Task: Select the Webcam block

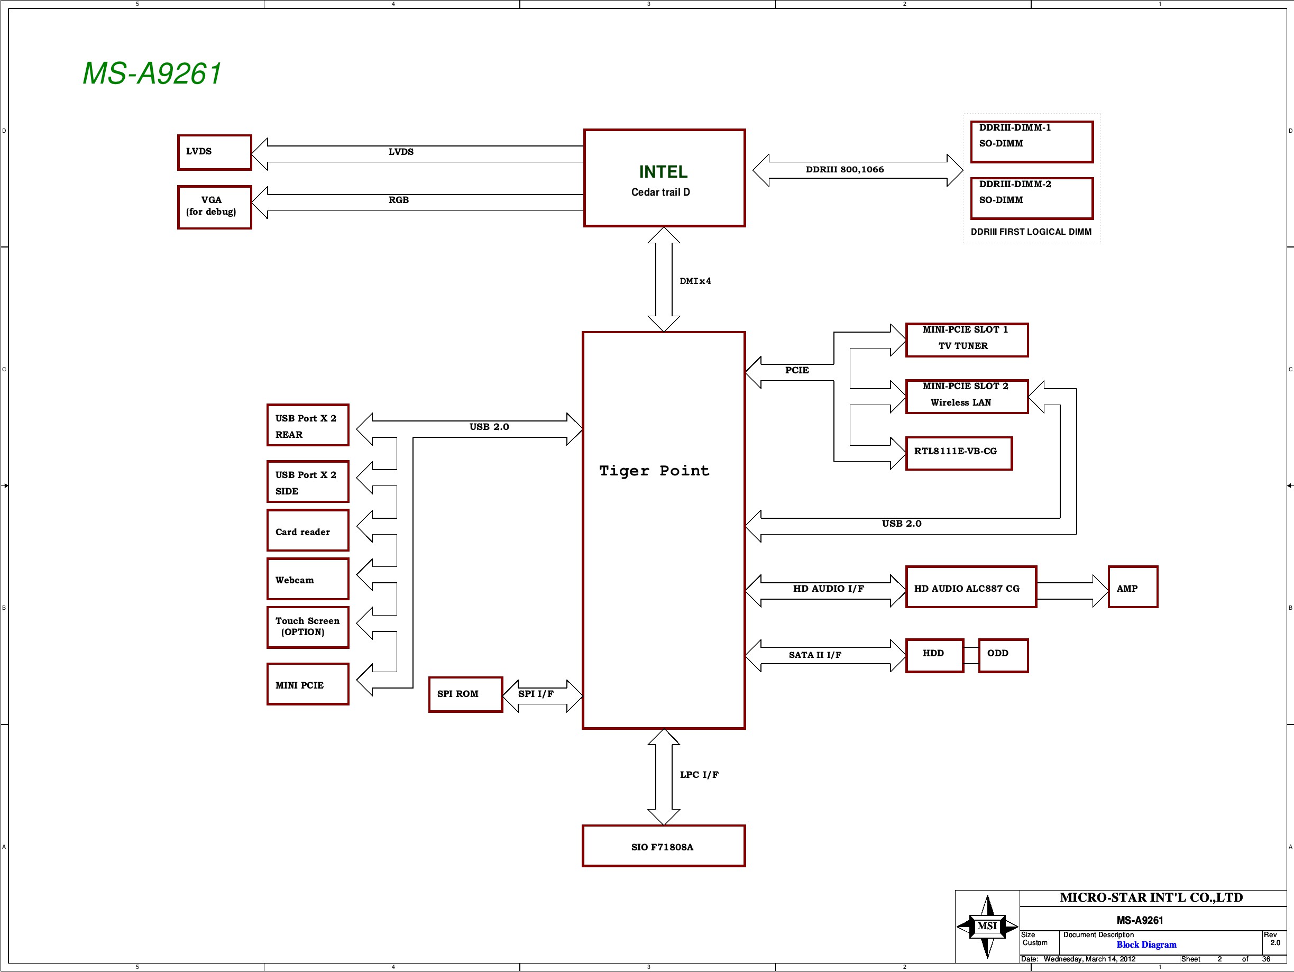Action: pyautogui.click(x=308, y=579)
